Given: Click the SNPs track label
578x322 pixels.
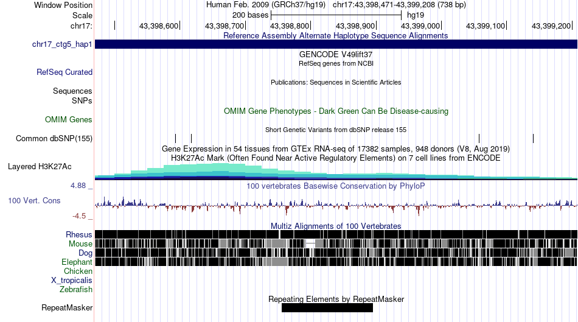Looking at the screenshot, I should (82, 100).
